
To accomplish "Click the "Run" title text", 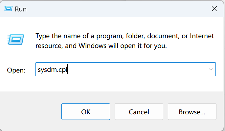I will coord(21,9).
